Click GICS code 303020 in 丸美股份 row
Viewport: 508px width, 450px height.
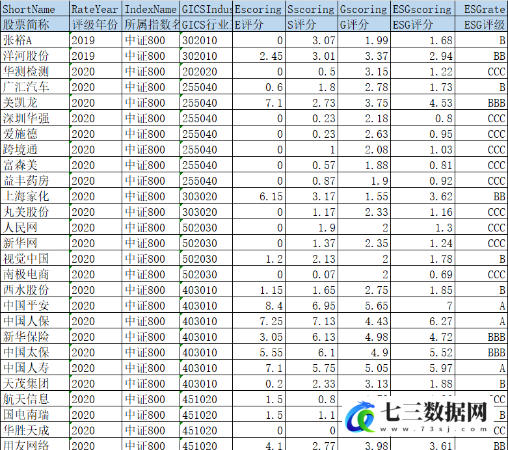point(206,211)
